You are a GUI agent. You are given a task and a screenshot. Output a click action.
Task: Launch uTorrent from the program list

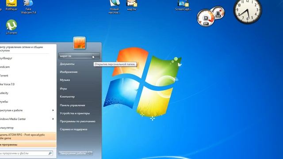tap(28, 76)
